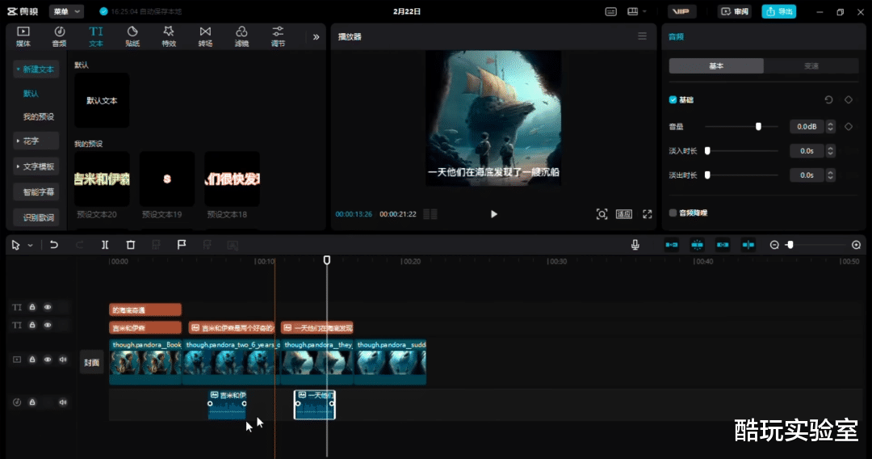The height and width of the screenshot is (459, 872).
Task: Select preset text 预设文本18 thumbnail
Action: [232, 179]
